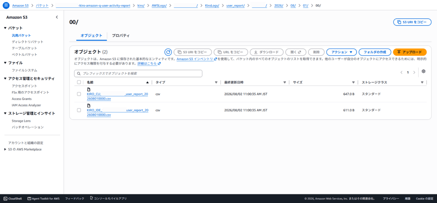Viewport: 437px width, 203px height.
Task: Check the KIRO_IDE report row checkbox
Action: coord(79,110)
